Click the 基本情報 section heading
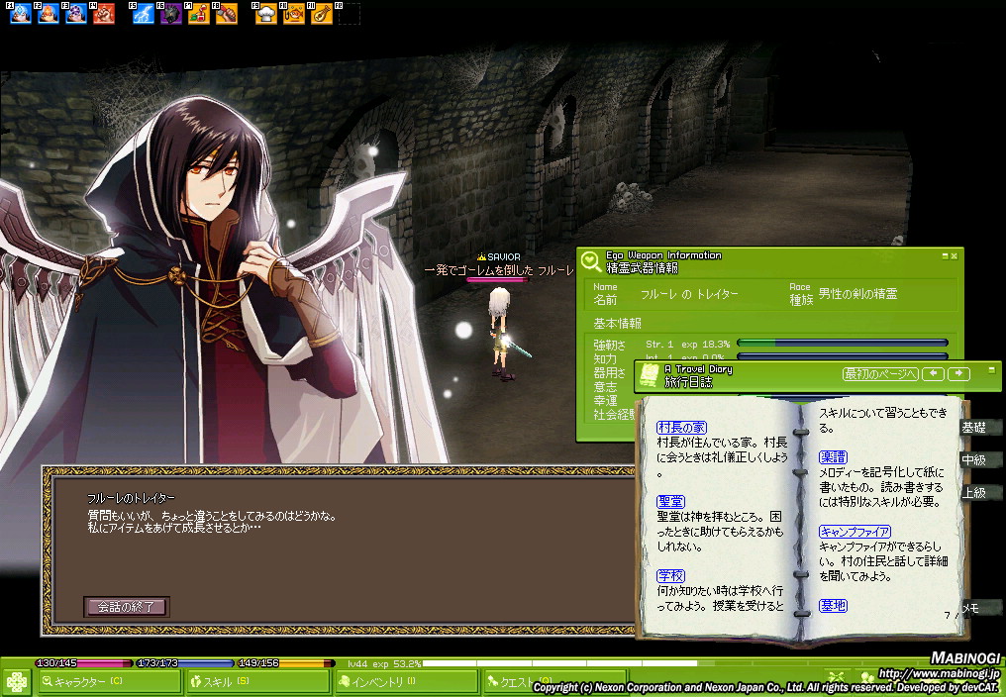The width and height of the screenshot is (1006, 697). tap(617, 323)
